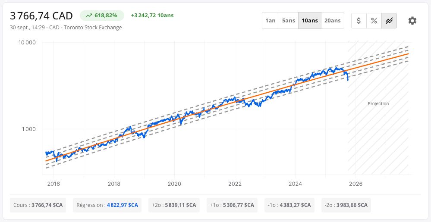Switch chart to dollar value mode
The height and width of the screenshot is (222, 431).
pyautogui.click(x=359, y=21)
